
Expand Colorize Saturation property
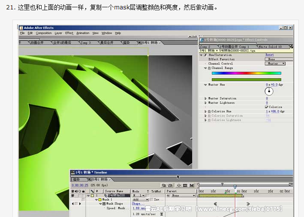pyautogui.click(x=205, y=116)
